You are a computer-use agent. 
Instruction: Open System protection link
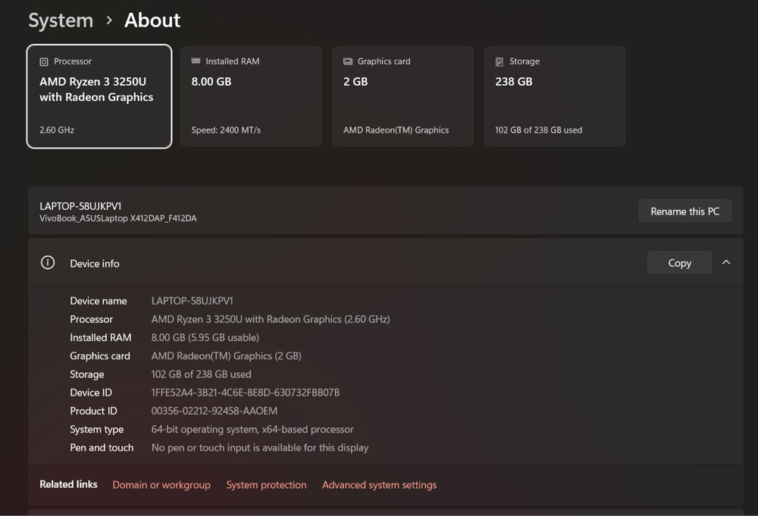(266, 485)
